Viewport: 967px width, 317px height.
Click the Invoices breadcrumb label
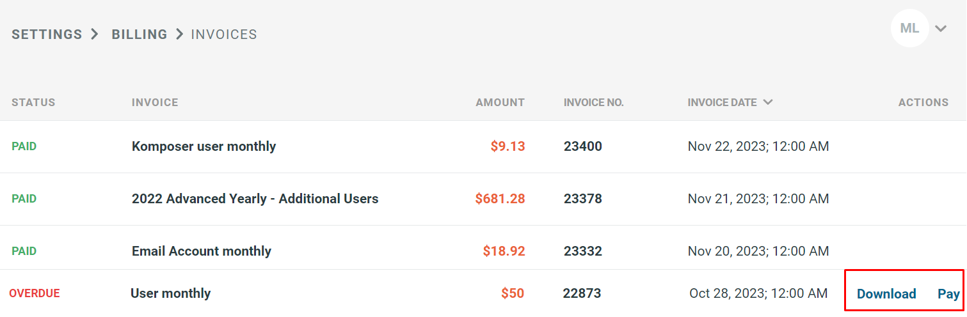point(224,35)
